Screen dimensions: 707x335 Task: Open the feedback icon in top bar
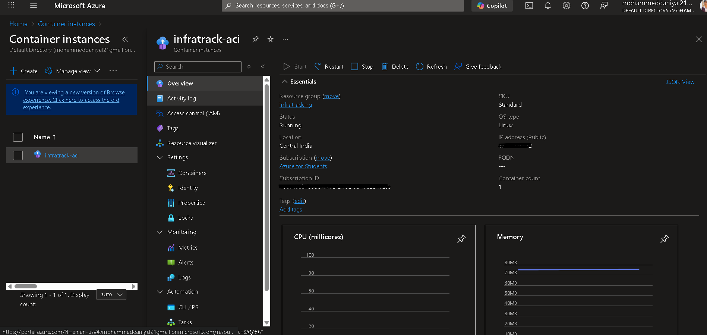click(x=604, y=6)
